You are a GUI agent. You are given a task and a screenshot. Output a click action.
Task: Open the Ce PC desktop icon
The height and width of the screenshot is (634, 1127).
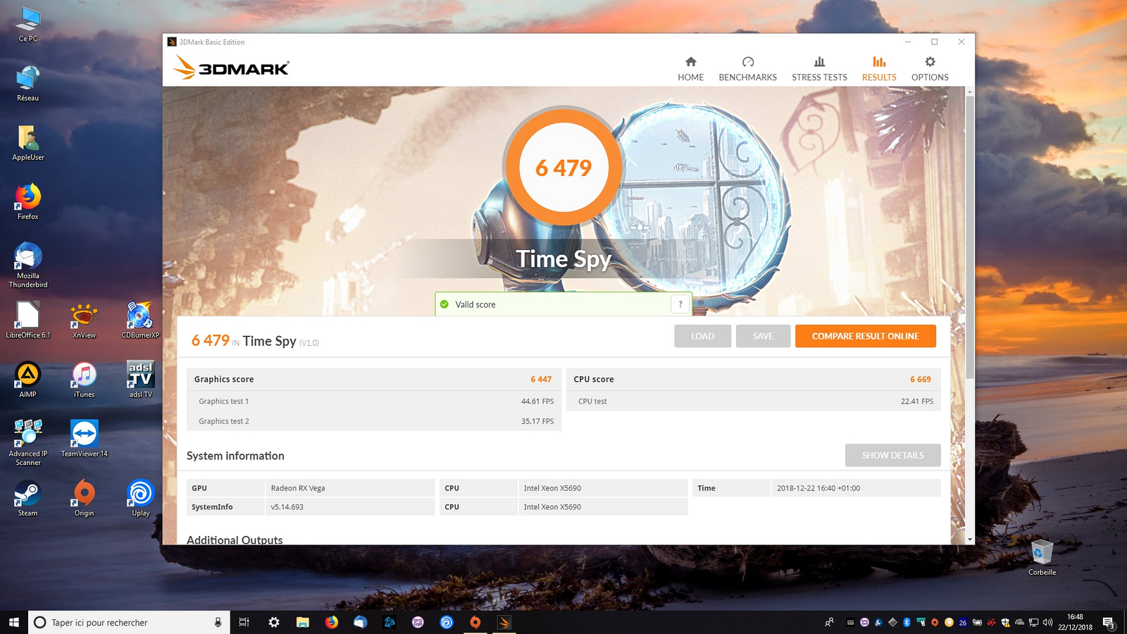28,25
